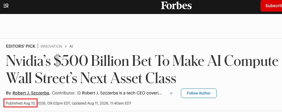Click the info icon beside Contributor
The height and width of the screenshot is (112, 282).
point(79,93)
